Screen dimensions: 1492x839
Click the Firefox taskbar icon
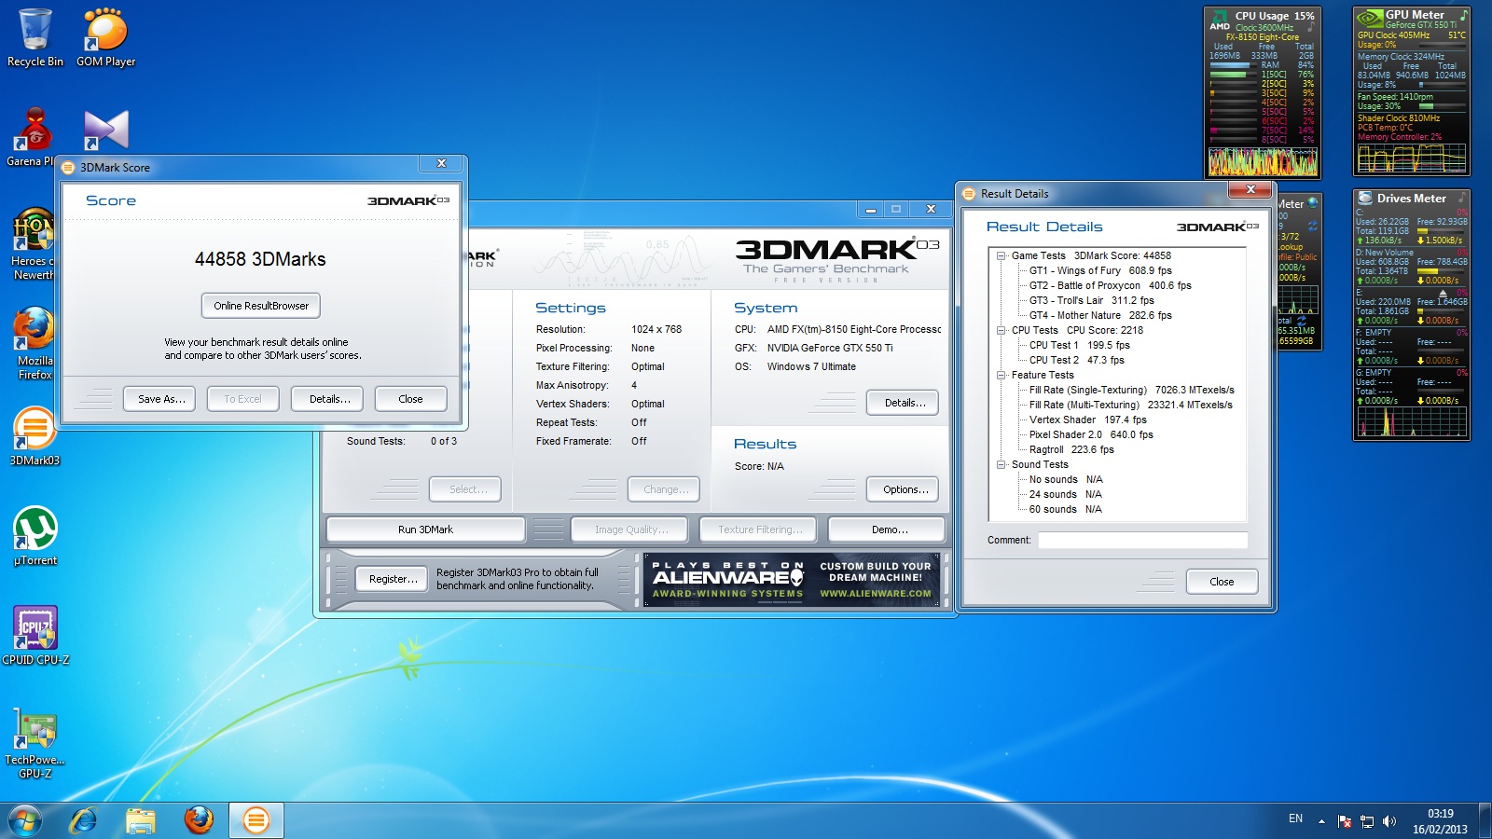[199, 820]
